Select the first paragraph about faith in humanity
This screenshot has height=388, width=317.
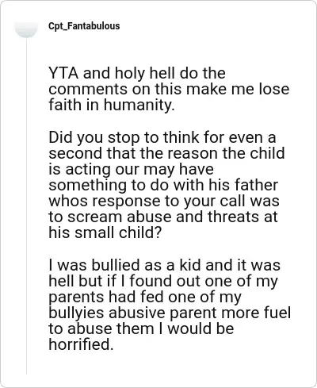tap(169, 89)
